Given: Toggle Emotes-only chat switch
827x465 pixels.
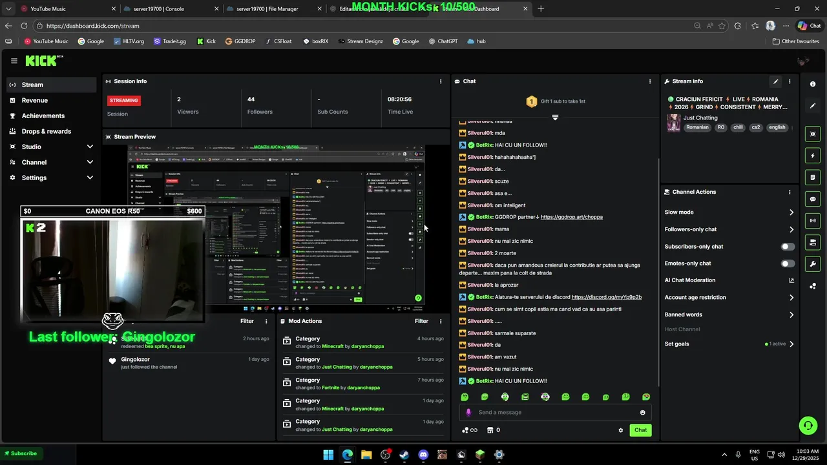Looking at the screenshot, I should click(788, 263).
